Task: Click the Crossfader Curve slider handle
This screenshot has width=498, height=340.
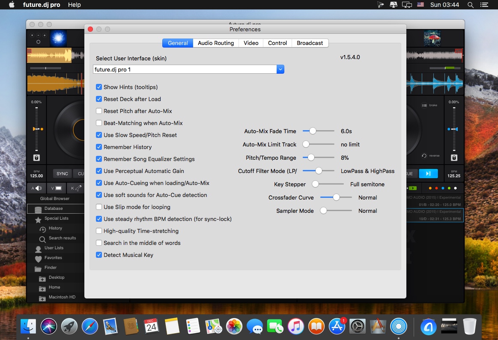Action: coord(336,197)
